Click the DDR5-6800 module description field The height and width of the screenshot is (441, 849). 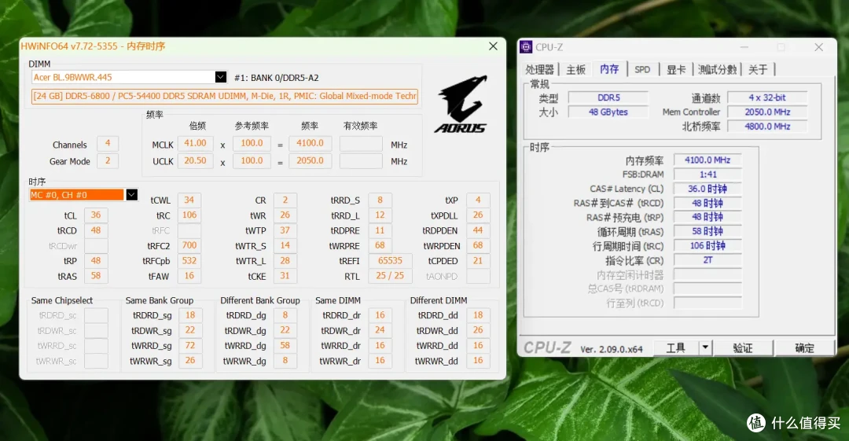(x=225, y=96)
